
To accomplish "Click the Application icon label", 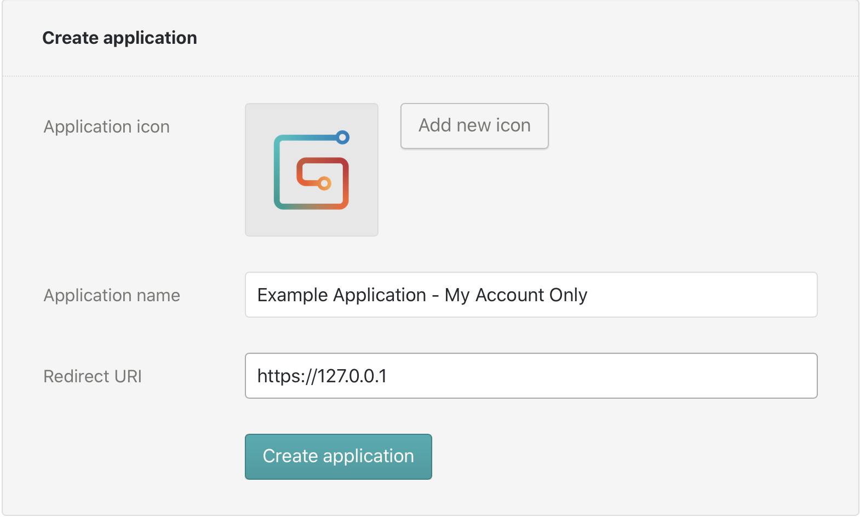I will 107,127.
